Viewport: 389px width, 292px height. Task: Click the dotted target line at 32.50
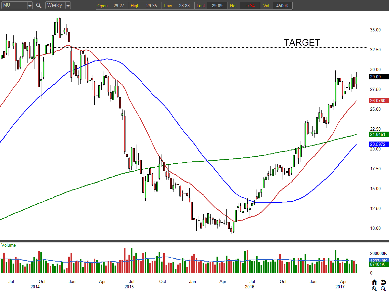(x=210, y=48)
